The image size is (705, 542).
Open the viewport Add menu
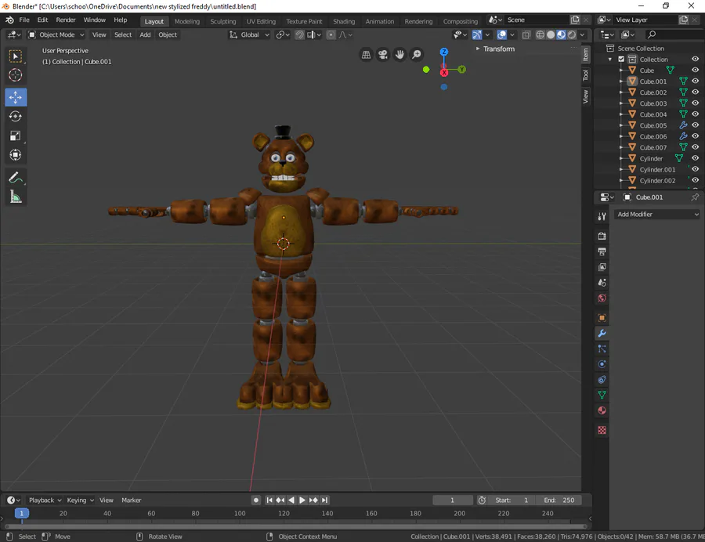[x=145, y=34]
